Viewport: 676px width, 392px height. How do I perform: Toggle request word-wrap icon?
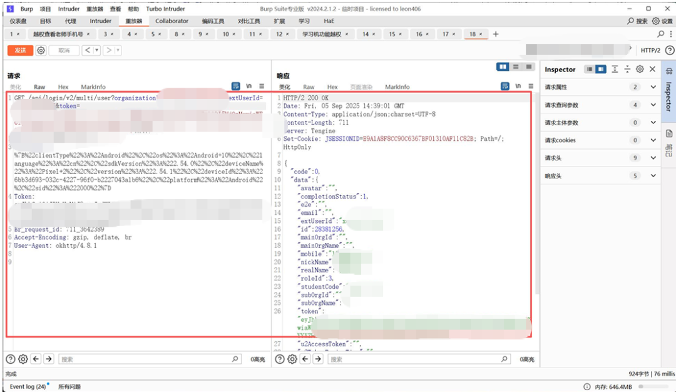[235, 86]
